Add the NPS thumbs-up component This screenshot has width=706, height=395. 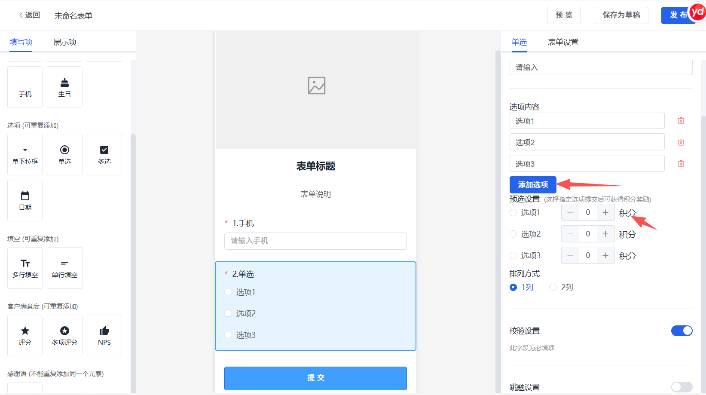[104, 335]
